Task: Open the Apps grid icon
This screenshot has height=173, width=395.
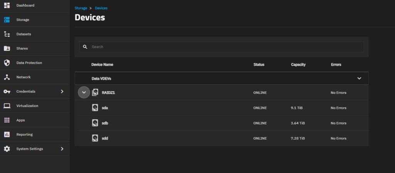Action: coord(7,120)
